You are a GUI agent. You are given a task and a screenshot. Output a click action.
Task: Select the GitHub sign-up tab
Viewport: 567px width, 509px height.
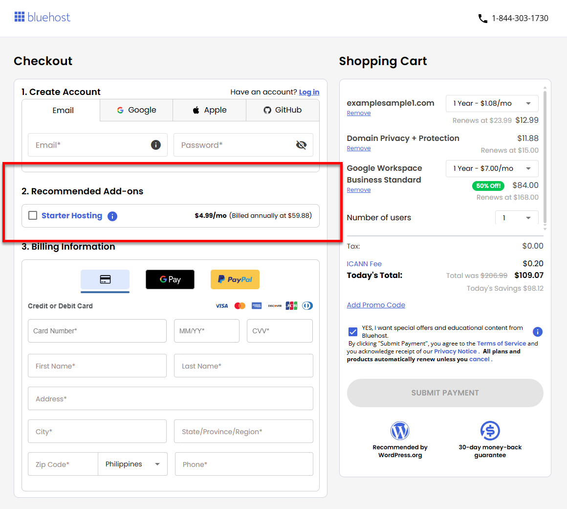point(283,110)
